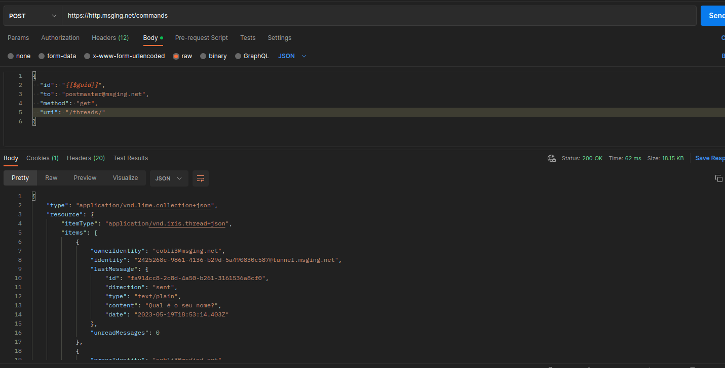This screenshot has height=368, width=725.
Task: Select the form-data body type radio
Action: click(x=42, y=56)
